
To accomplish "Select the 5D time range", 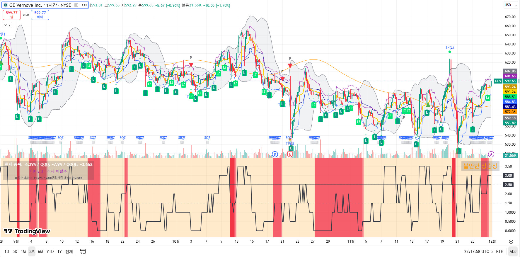I will (15, 251).
